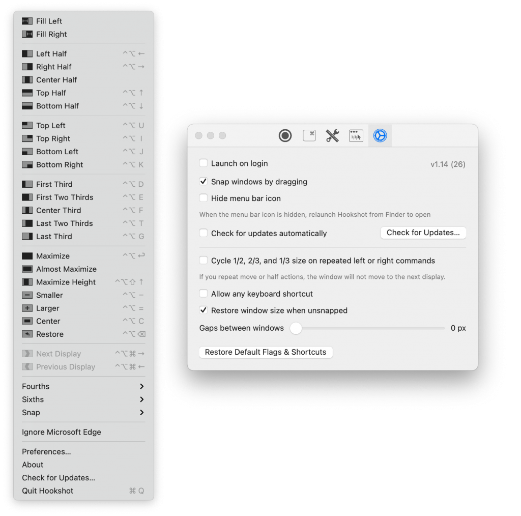
Task: Expand the Fourths submenu
Action: coord(83,386)
